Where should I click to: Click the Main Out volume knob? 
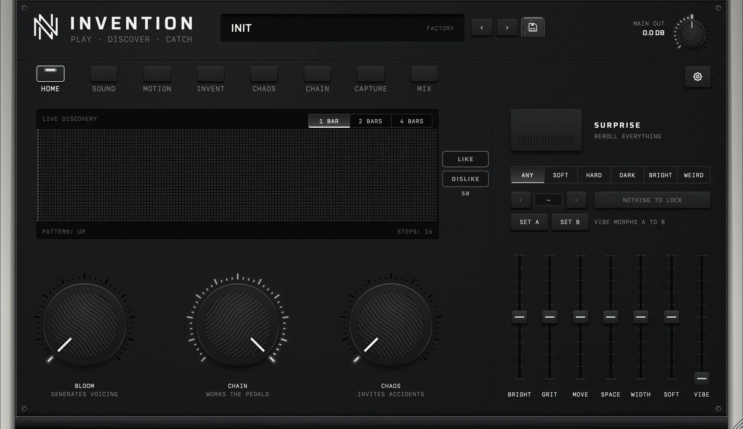click(x=692, y=33)
